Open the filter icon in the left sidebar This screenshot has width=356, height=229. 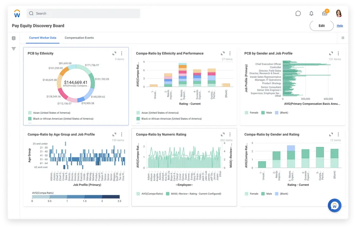coord(13,49)
